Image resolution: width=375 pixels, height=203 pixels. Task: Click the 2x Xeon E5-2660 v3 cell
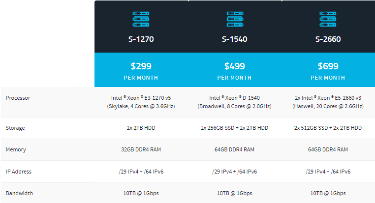(x=328, y=102)
